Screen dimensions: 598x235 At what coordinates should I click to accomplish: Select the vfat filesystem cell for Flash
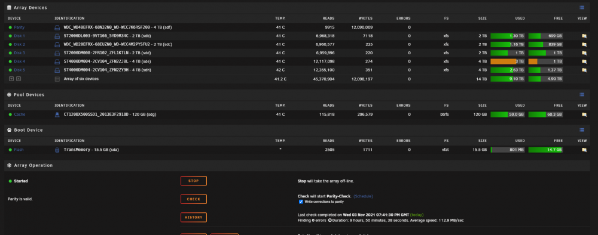(x=445, y=150)
